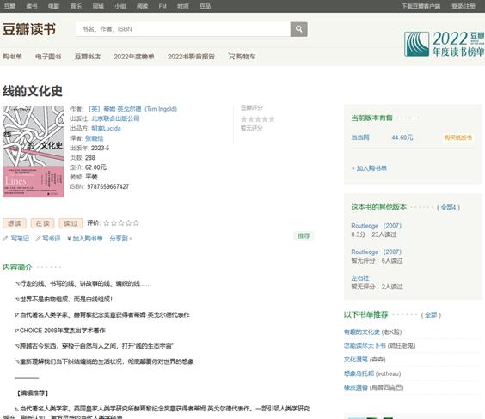This screenshot has height=419, width=485.
Task: Mark book as 想读
Action: click(15, 223)
